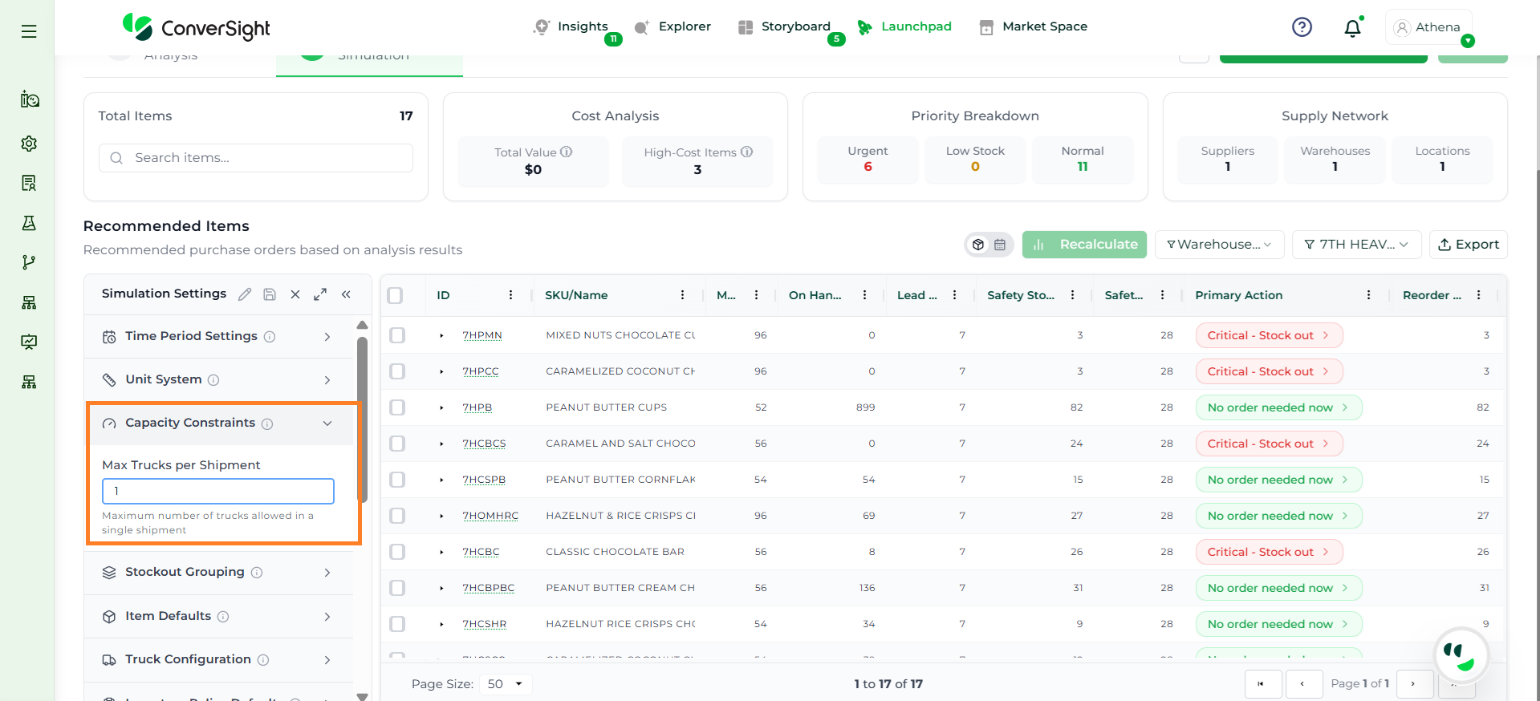This screenshot has height=701, width=1540.
Task: Click the pencil edit icon in Simulation Settings
Action: point(245,294)
